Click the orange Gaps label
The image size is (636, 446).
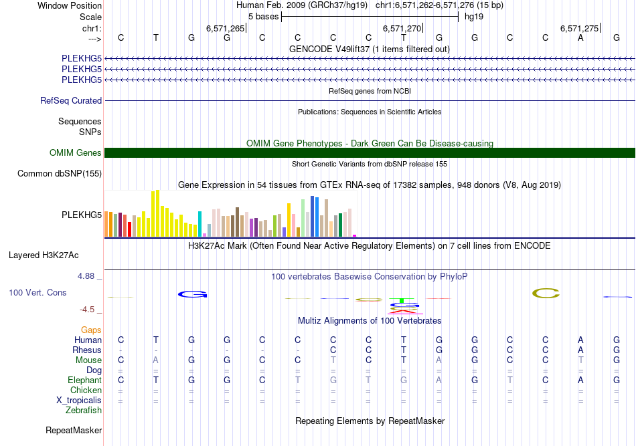91,330
